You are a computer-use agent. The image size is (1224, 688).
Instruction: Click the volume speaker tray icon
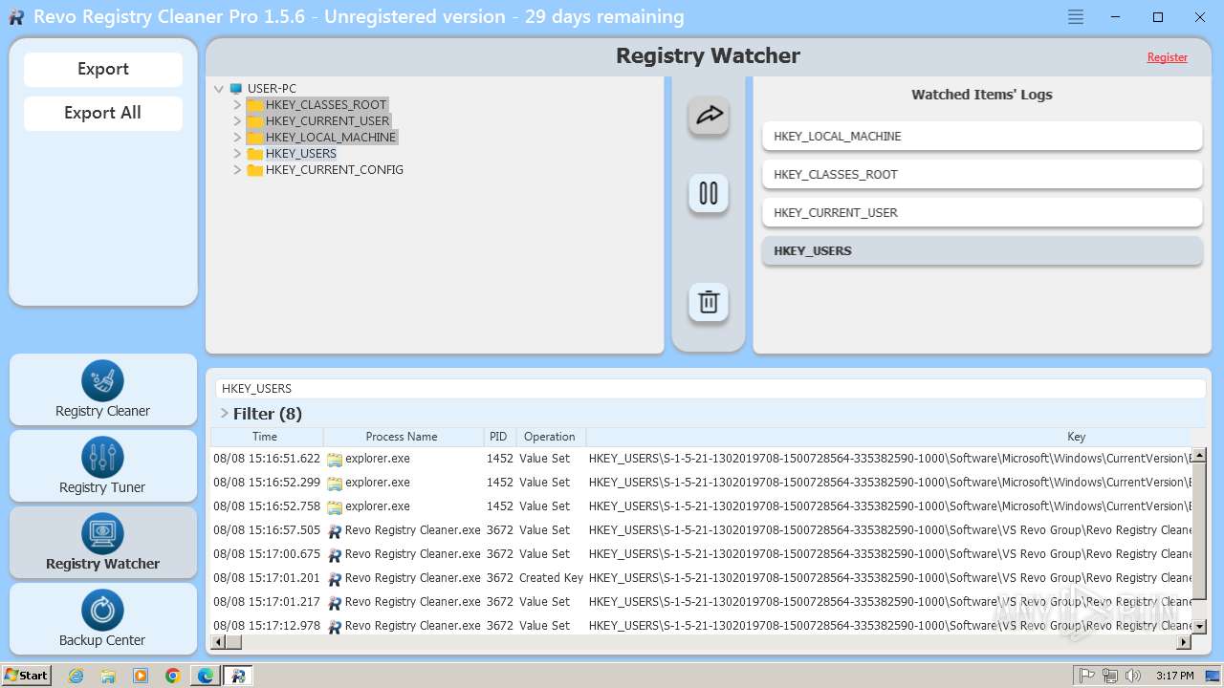(x=1133, y=676)
